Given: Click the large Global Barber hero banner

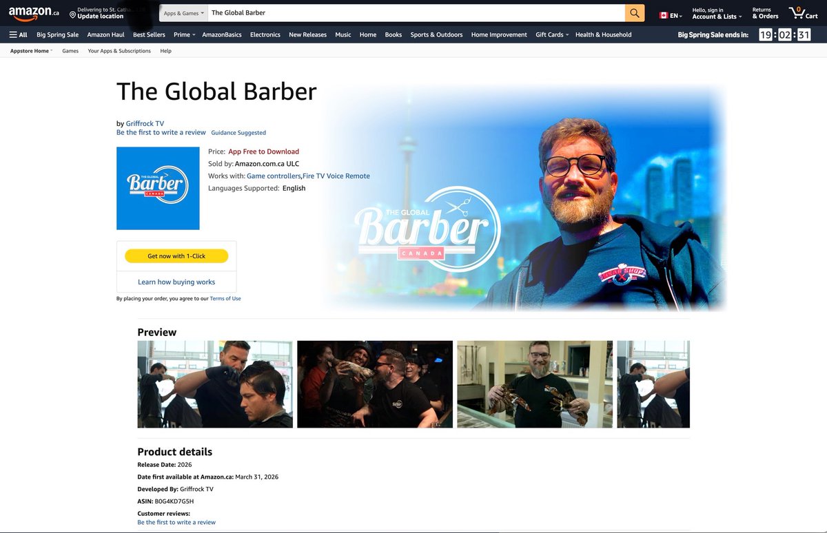Looking at the screenshot, I should pyautogui.click(x=524, y=198).
